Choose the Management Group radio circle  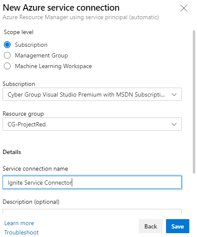pos(7,55)
